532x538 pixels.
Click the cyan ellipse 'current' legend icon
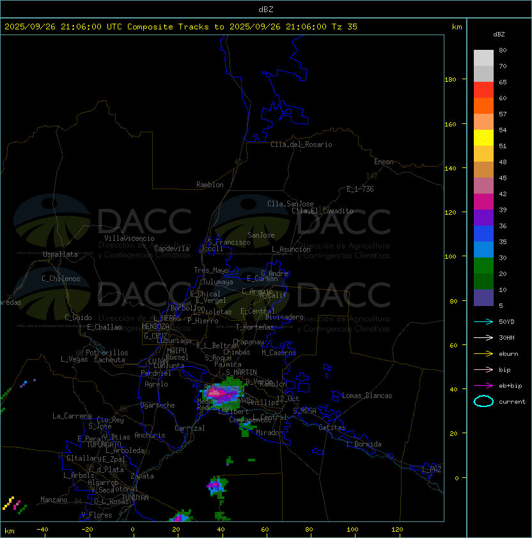(x=483, y=401)
